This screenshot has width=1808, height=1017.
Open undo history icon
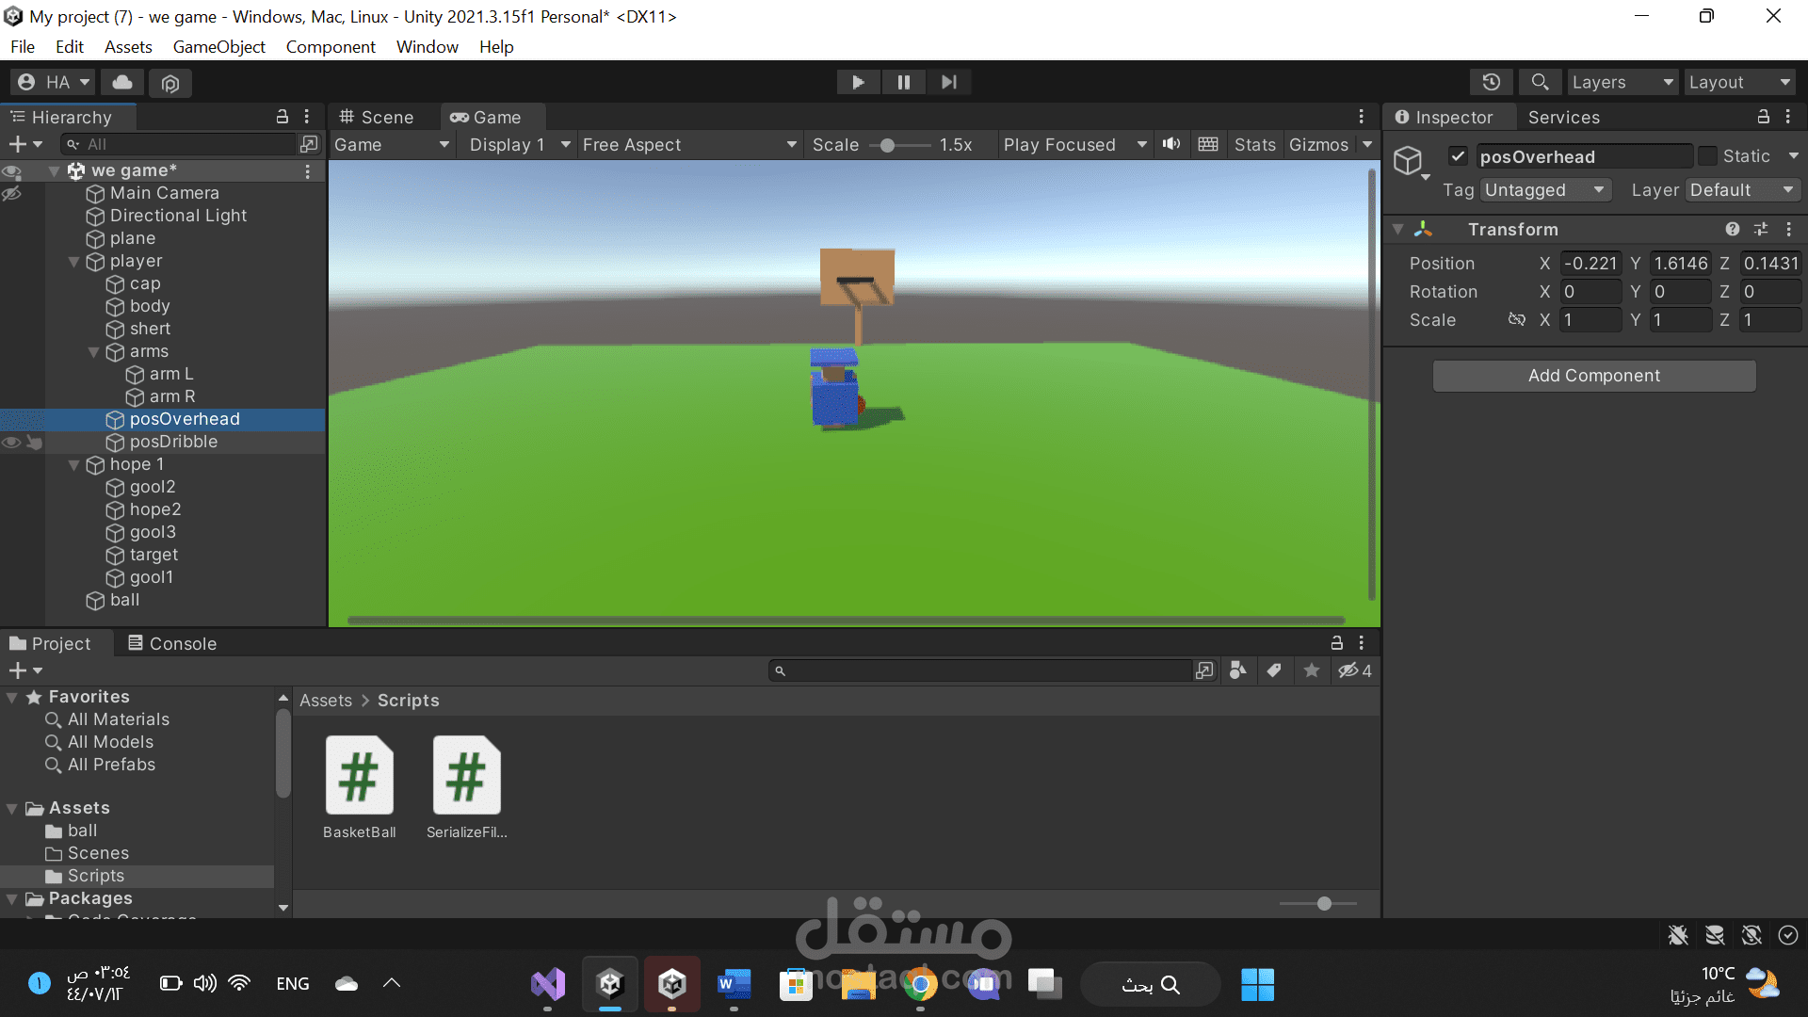pos(1492,82)
